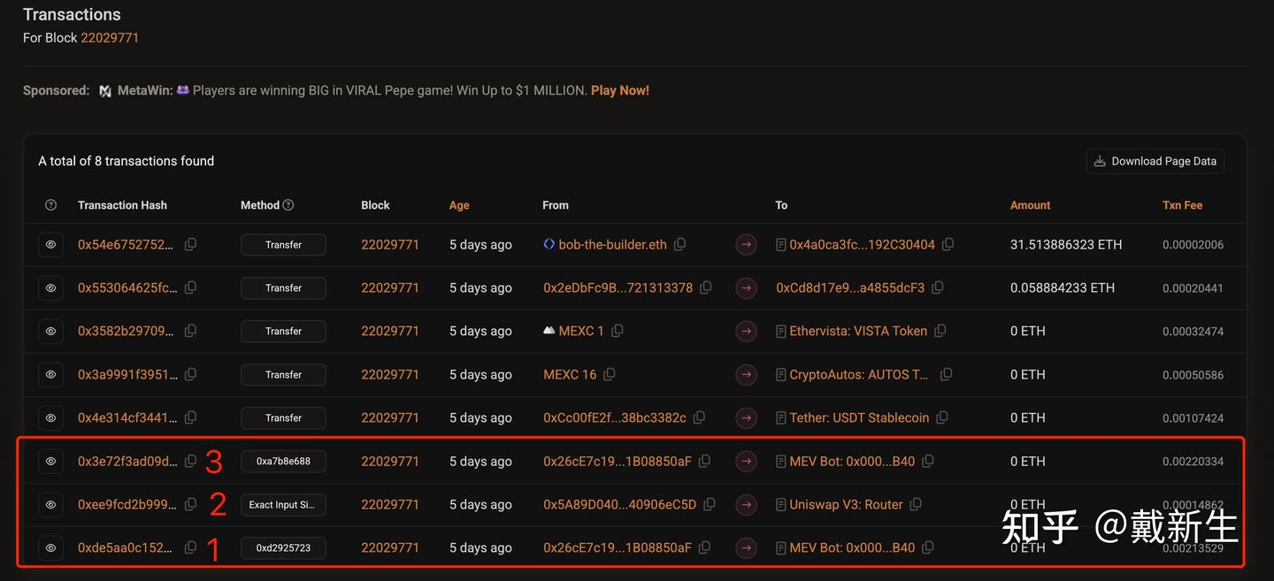Viewport: 1274px width, 581px height.
Task: Open the MEXC 16 address page
Action: click(570, 375)
